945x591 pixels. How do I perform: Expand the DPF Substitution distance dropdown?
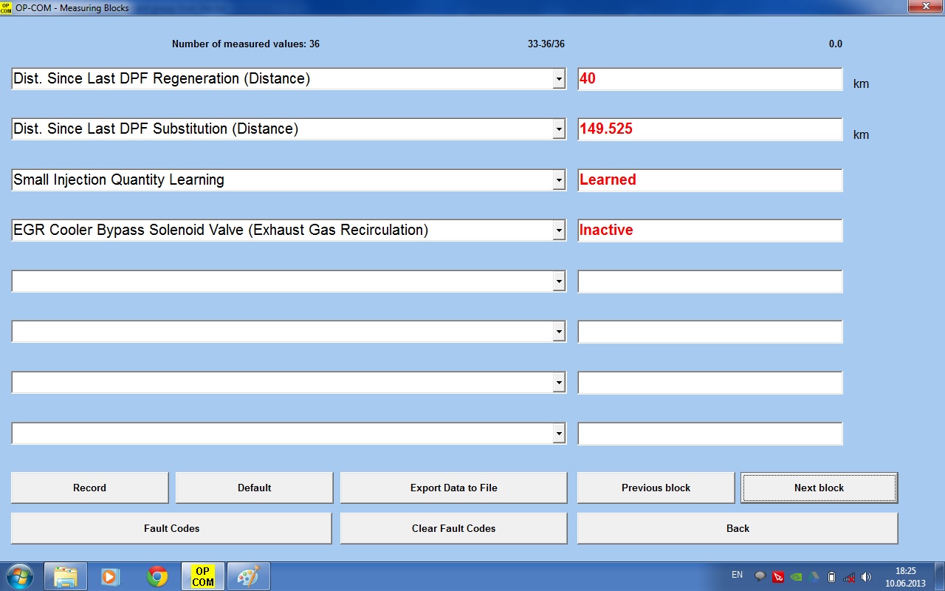pyautogui.click(x=559, y=129)
